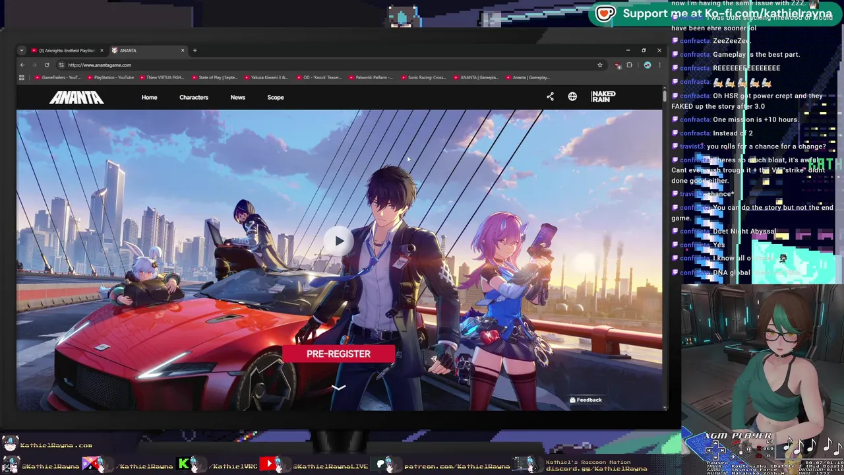Reload the current page
The width and height of the screenshot is (844, 475).
[47, 65]
